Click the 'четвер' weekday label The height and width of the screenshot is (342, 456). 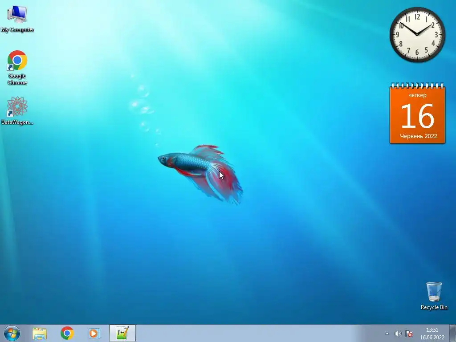coord(417,95)
